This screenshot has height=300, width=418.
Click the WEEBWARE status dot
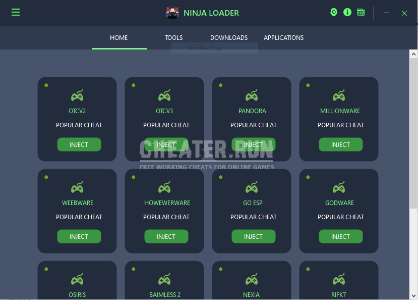pyautogui.click(x=46, y=177)
